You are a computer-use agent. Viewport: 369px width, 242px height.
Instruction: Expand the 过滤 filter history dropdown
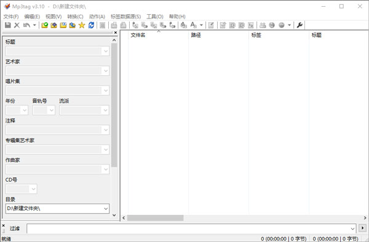click(x=352, y=228)
